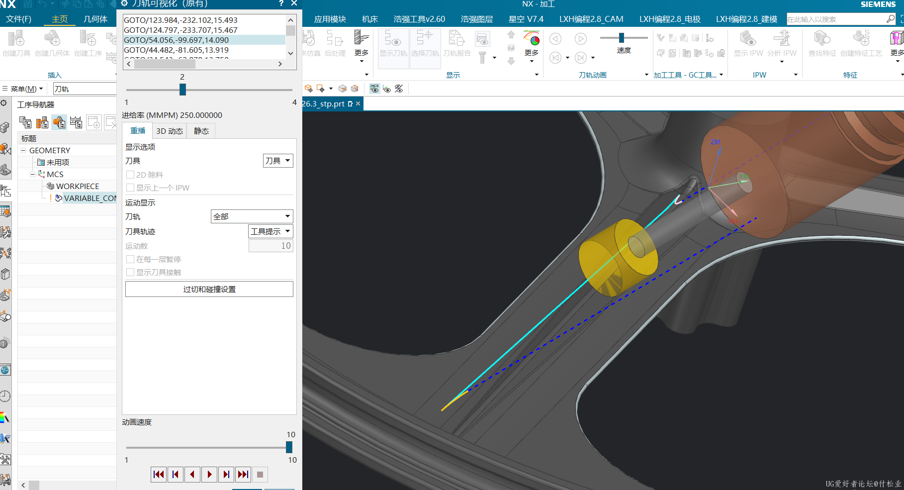This screenshot has width=904, height=490.
Task: Toggle MCS display eye icon
Action: [374, 89]
